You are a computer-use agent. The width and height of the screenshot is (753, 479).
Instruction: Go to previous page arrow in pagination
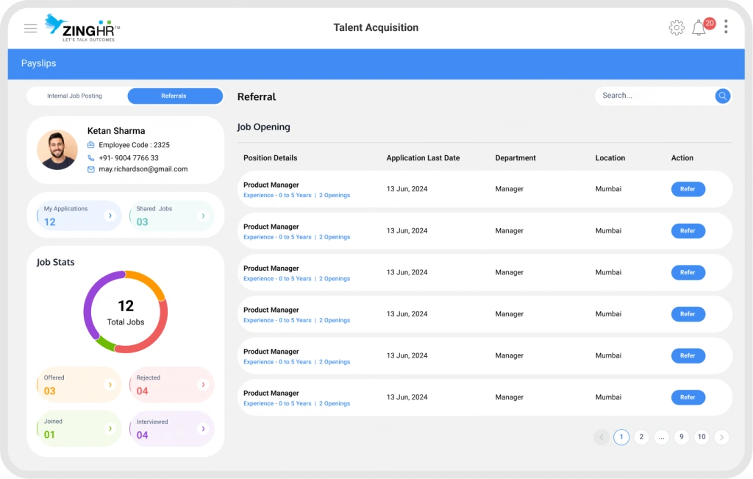pyautogui.click(x=602, y=437)
